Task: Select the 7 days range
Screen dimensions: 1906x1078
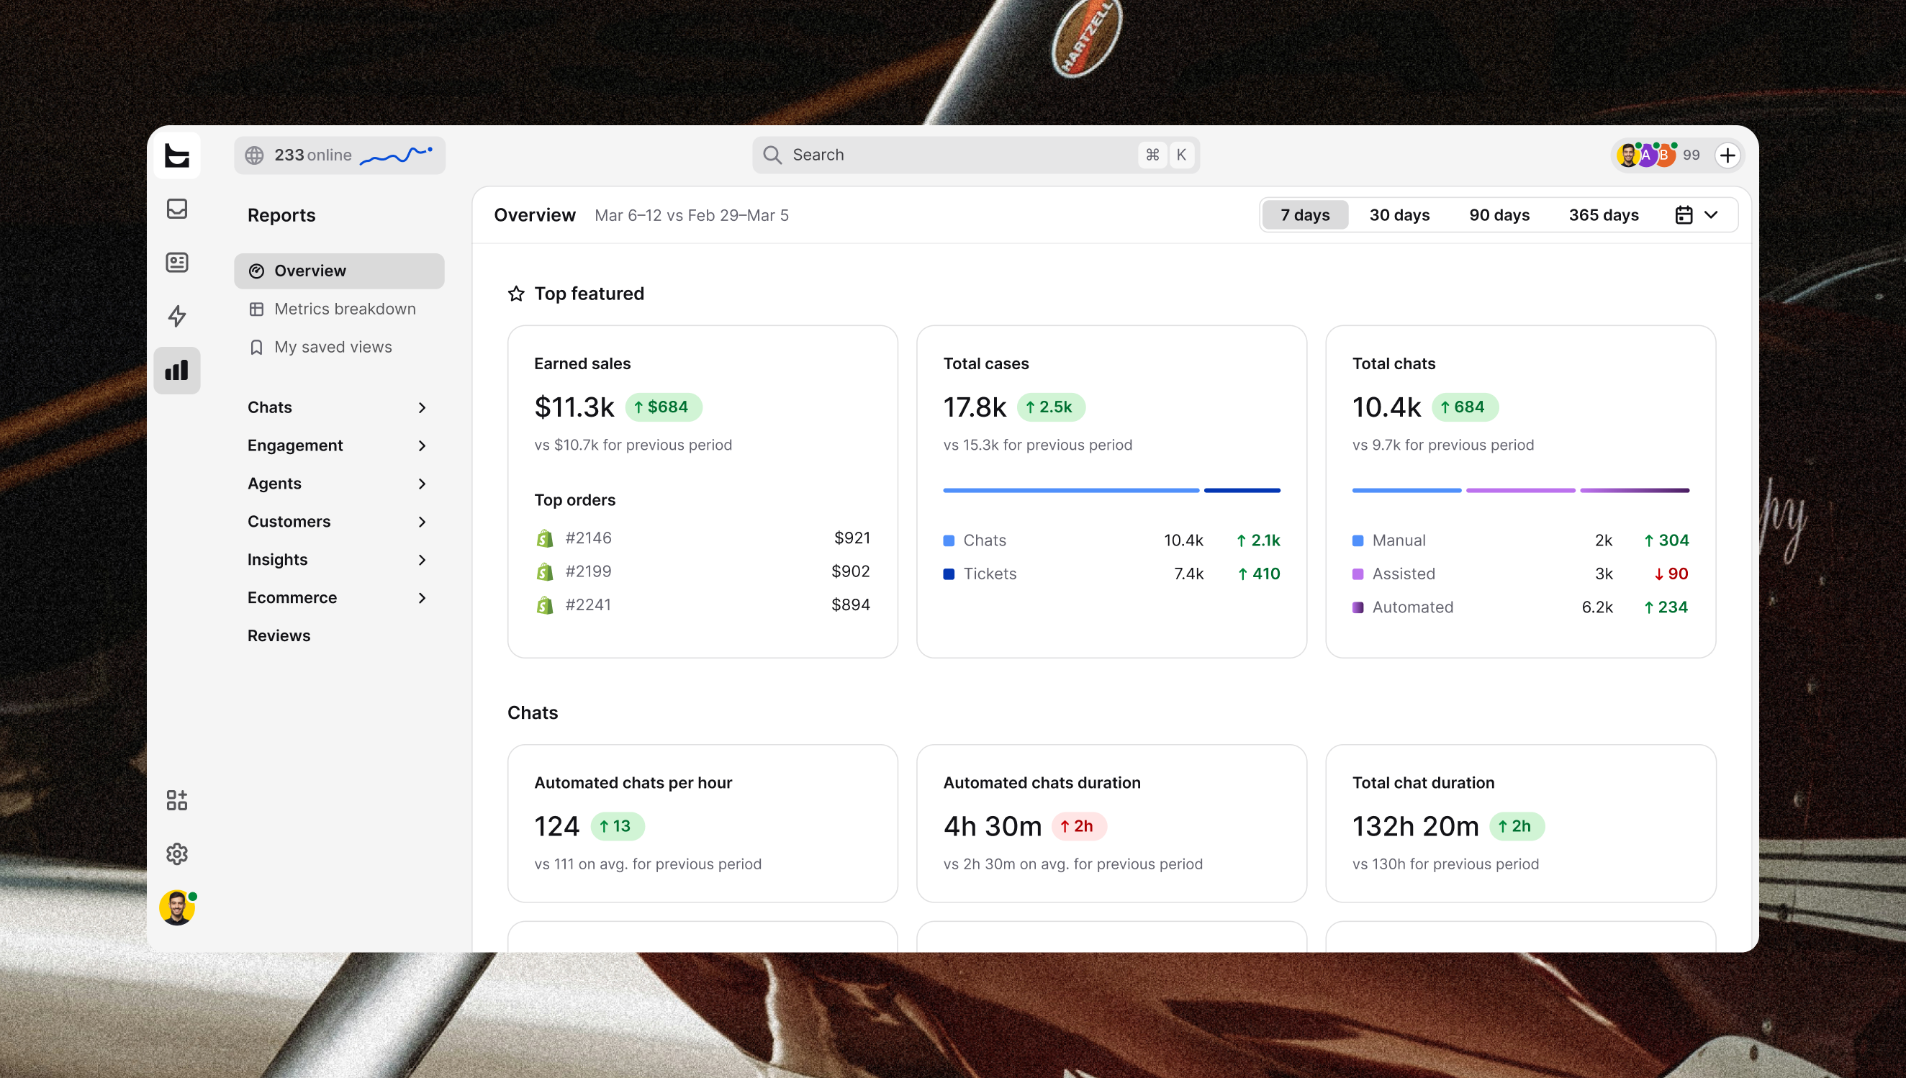Action: click(1305, 214)
